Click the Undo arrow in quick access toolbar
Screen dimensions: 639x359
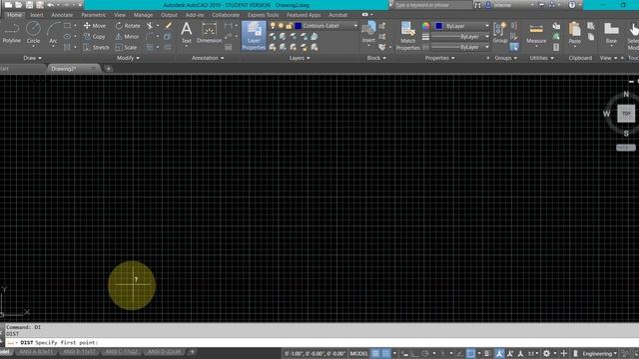(51, 5)
